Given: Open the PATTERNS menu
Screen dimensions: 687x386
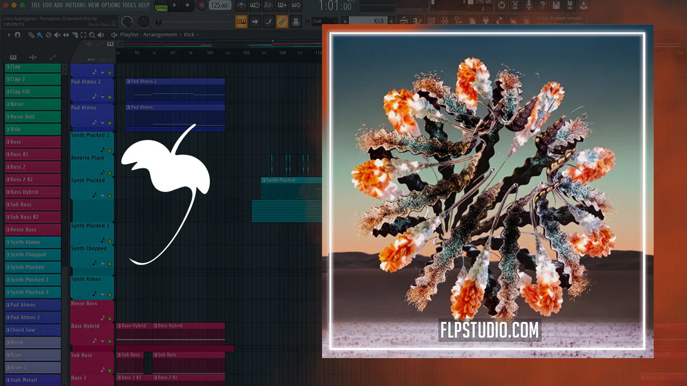Looking at the screenshot, I should 75,5.
